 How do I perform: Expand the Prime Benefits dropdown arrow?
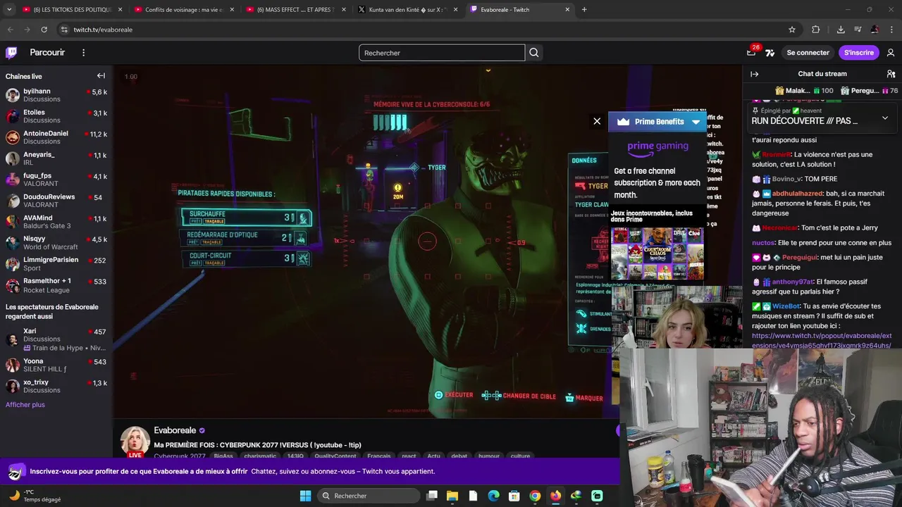coord(696,122)
